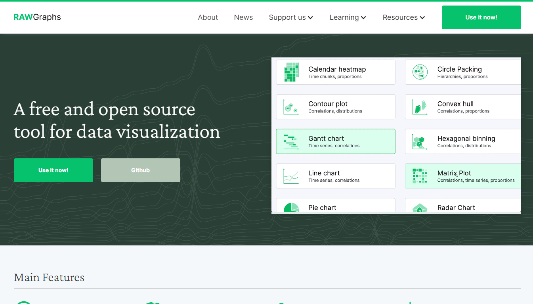Screen dimensions: 533x304
Task: Click the Calendar heatmap title
Action: [x=337, y=69]
